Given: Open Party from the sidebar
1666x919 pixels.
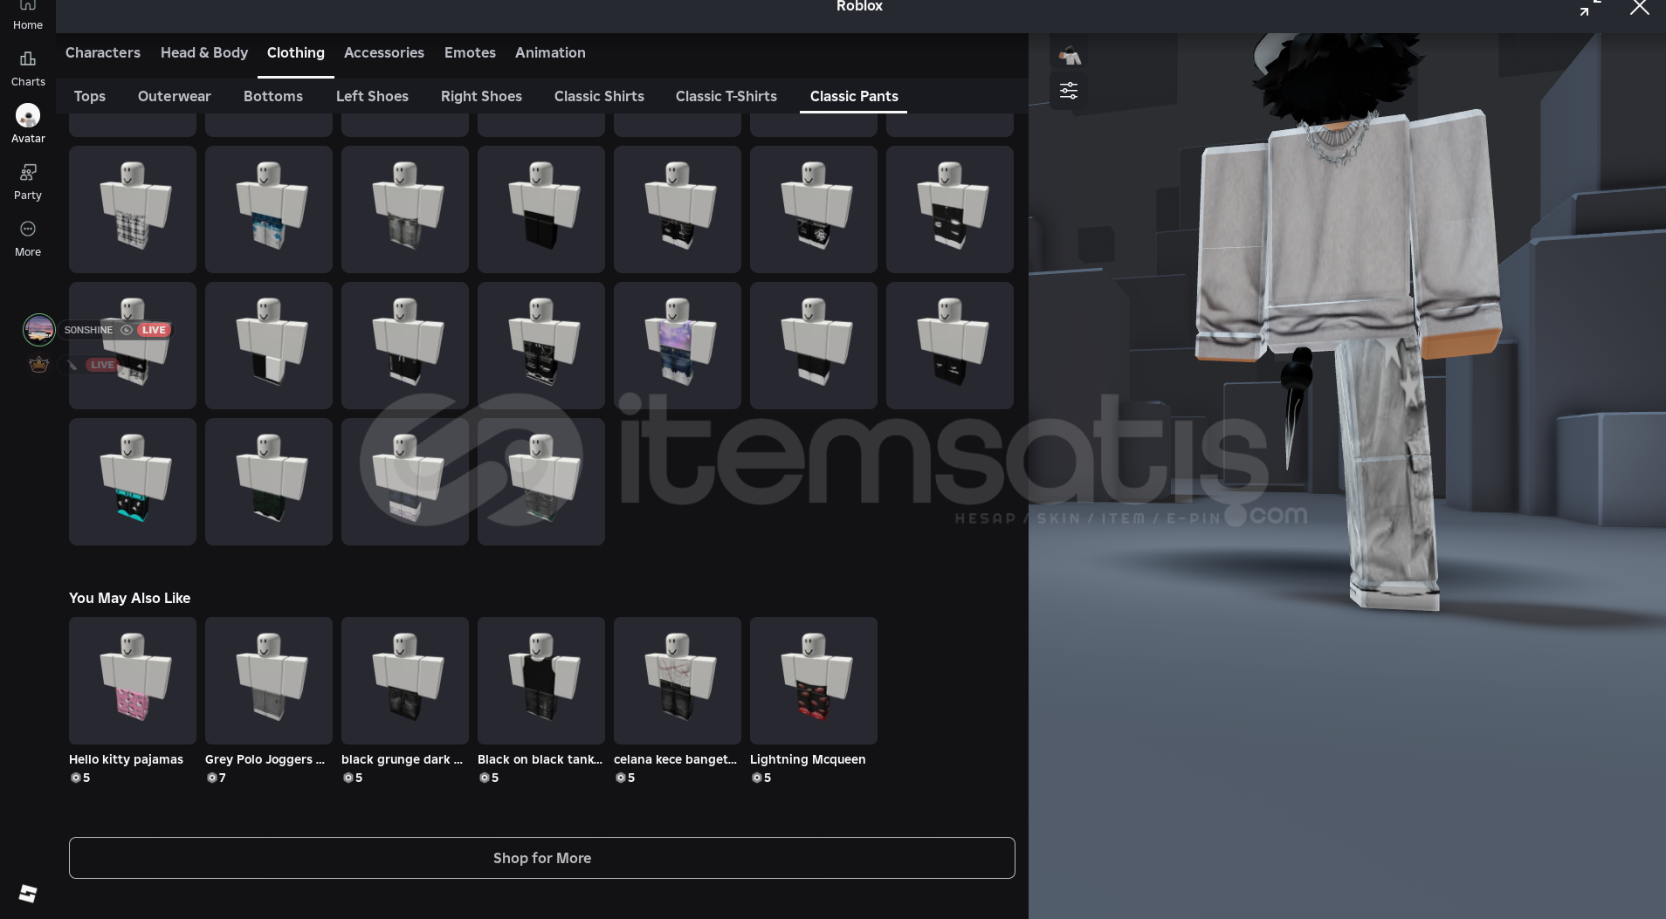Looking at the screenshot, I should [28, 182].
